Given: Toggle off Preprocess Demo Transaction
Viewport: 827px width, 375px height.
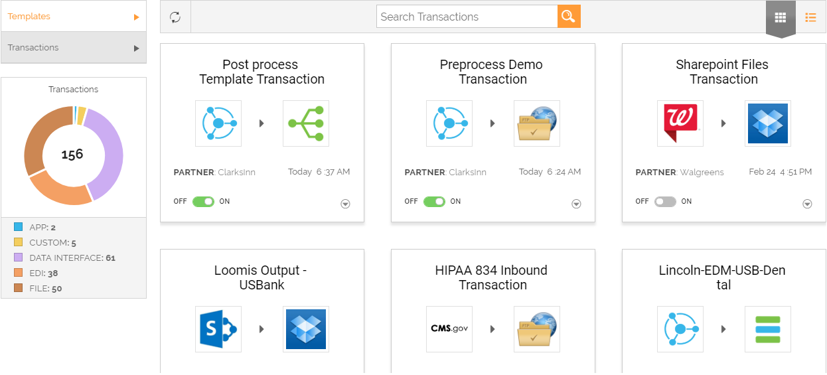Looking at the screenshot, I should coord(434,202).
